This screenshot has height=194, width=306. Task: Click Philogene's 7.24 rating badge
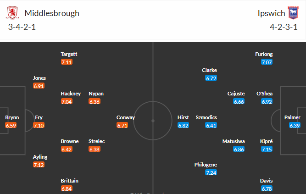[x=211, y=173]
